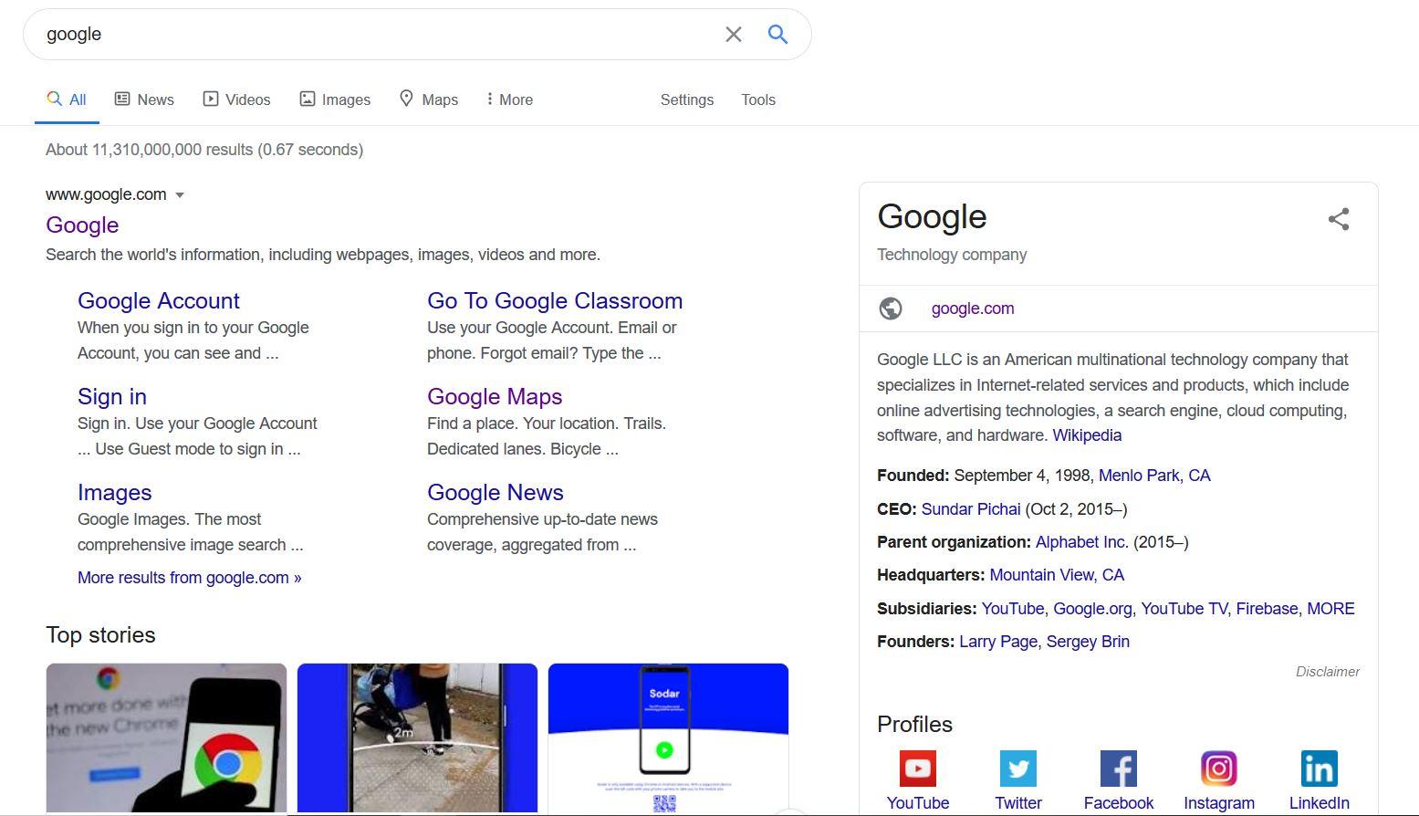Open the Google Account sitelink
The height and width of the screenshot is (816, 1419).
pyautogui.click(x=159, y=300)
